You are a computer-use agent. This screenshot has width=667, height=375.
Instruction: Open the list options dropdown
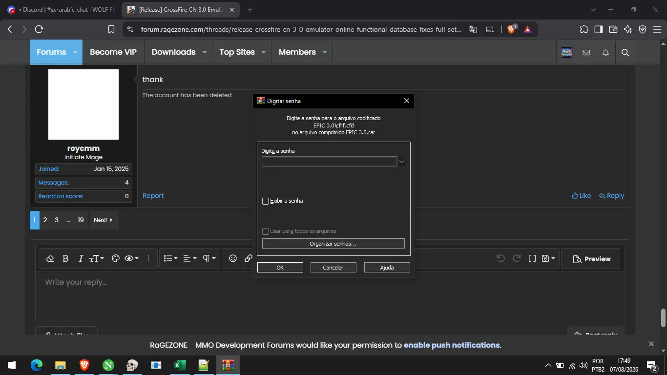coord(170,259)
